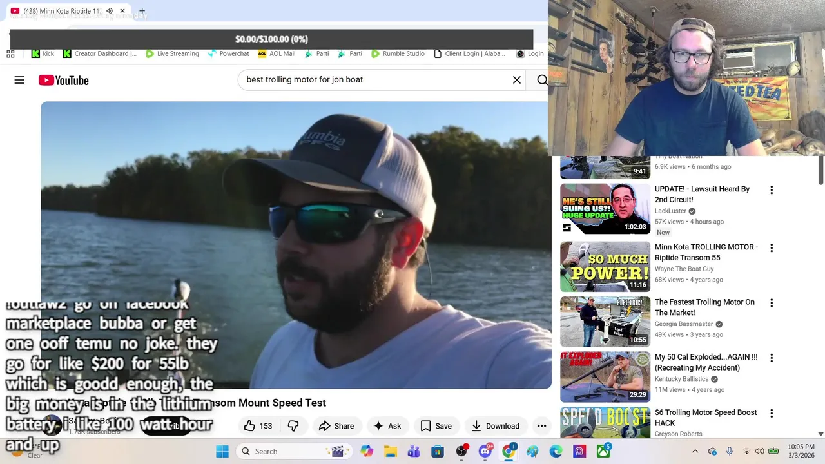Open the YouTube hamburger guide menu
This screenshot has height=464, width=825.
coord(19,80)
